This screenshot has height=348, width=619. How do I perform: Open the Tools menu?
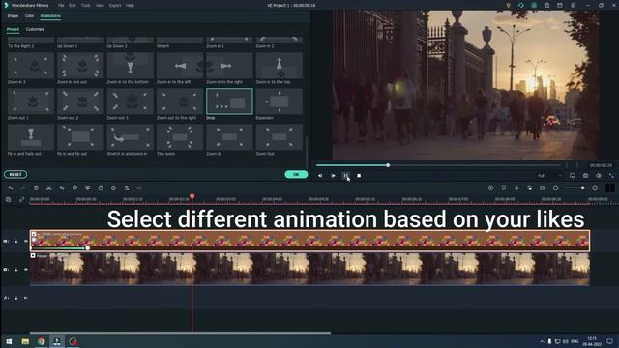pos(86,6)
